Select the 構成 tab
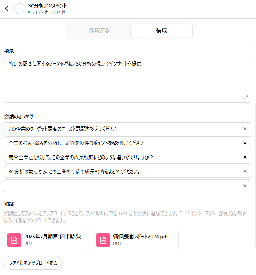 coord(161,30)
